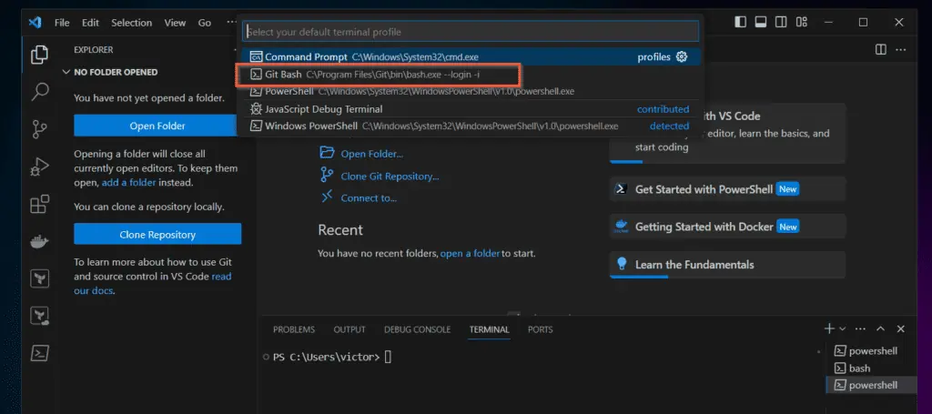Maximize the panel with the up chevron

pyautogui.click(x=881, y=328)
